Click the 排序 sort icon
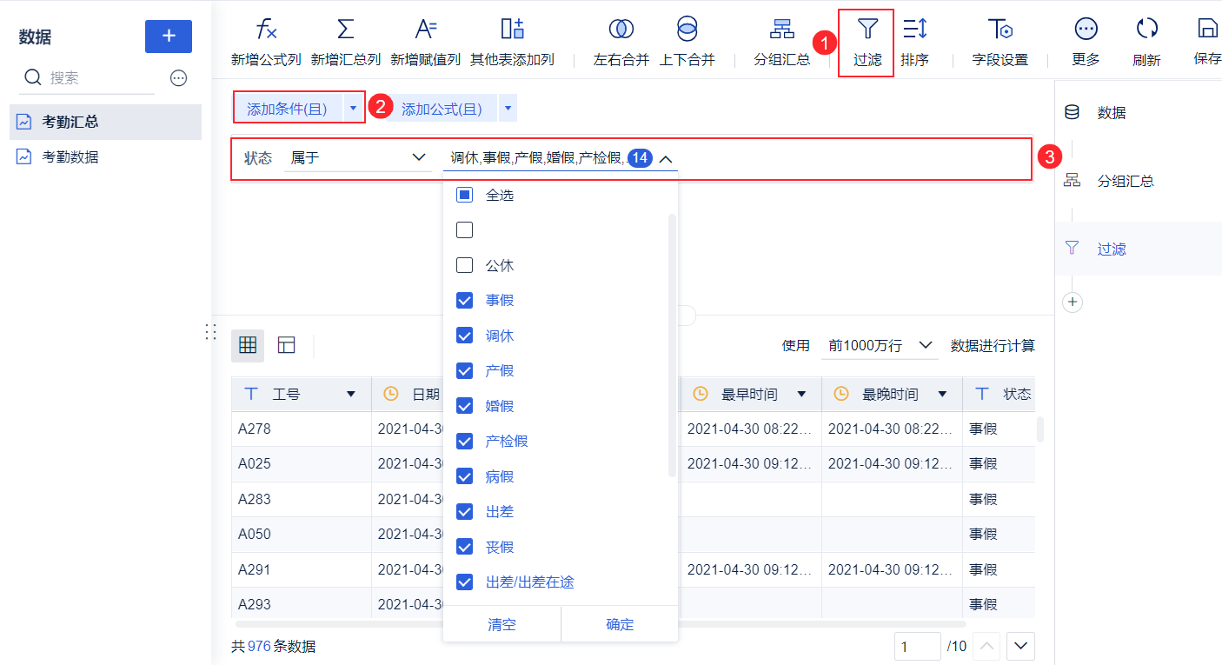Image resolution: width=1222 pixels, height=665 pixels. click(914, 29)
